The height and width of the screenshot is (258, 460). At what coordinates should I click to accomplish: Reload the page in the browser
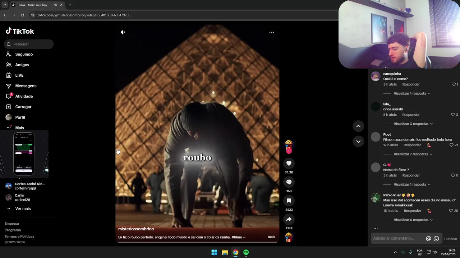[x=22, y=15]
